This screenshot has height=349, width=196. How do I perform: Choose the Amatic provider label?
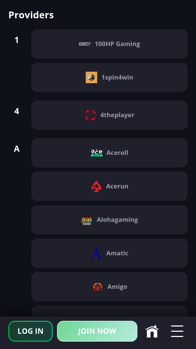pyautogui.click(x=117, y=253)
